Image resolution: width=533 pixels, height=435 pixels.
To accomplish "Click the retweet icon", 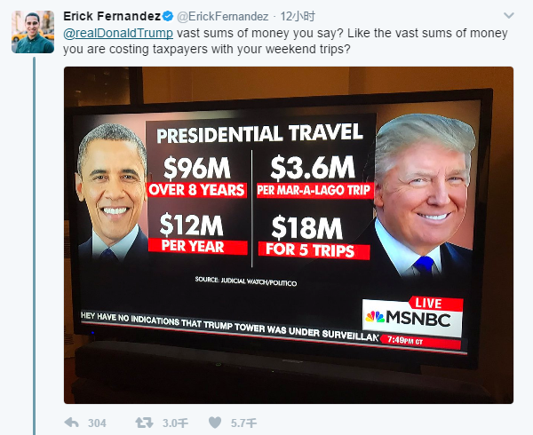I will point(142,423).
